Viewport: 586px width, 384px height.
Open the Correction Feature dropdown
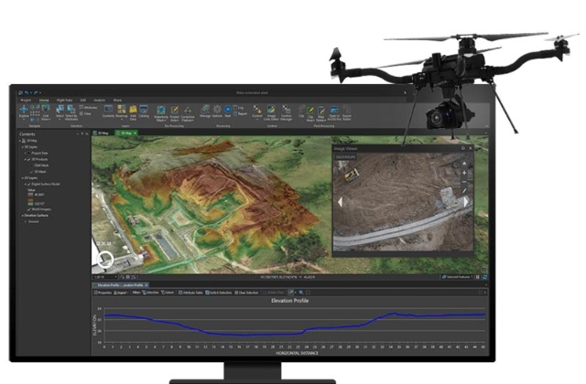click(192, 120)
